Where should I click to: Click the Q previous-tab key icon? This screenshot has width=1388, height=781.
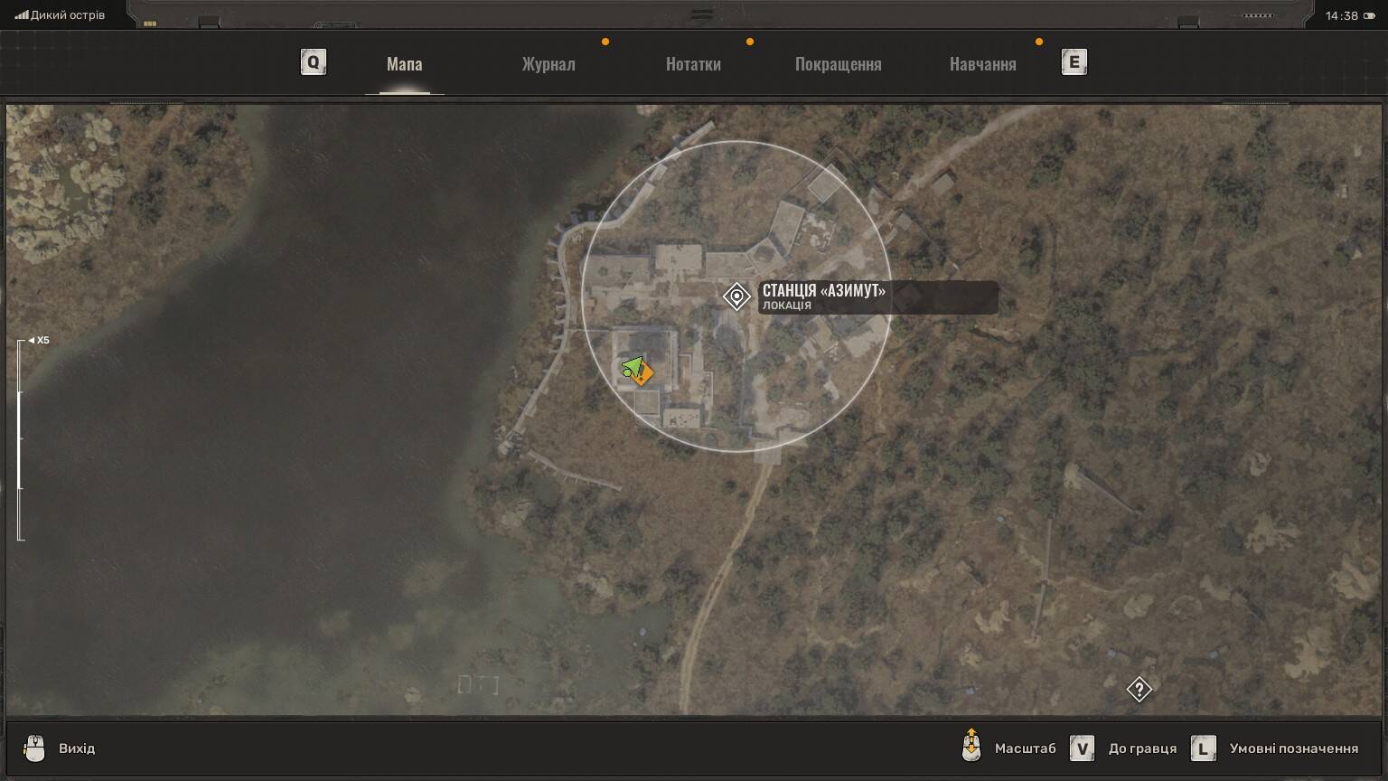point(313,62)
